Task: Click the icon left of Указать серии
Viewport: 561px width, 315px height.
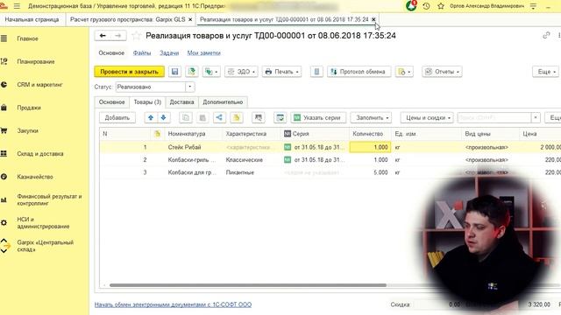Action: [x=280, y=117]
